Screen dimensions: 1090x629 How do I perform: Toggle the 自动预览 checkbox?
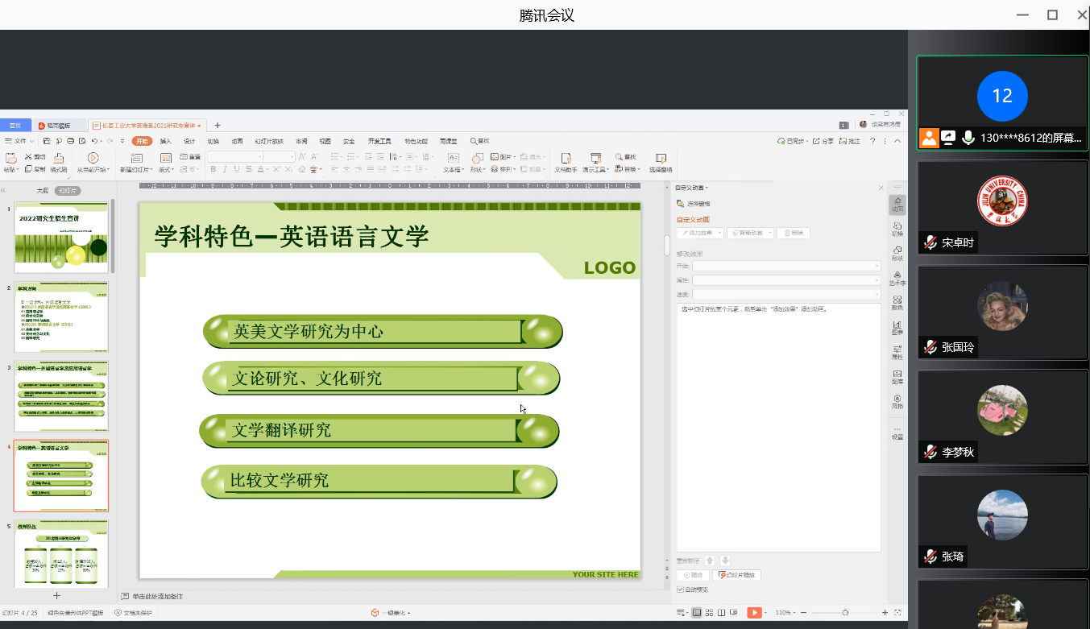point(681,590)
